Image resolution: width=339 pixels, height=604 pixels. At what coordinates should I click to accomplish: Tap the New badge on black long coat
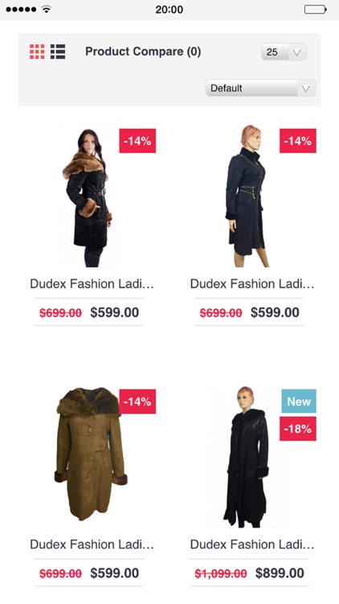(297, 401)
